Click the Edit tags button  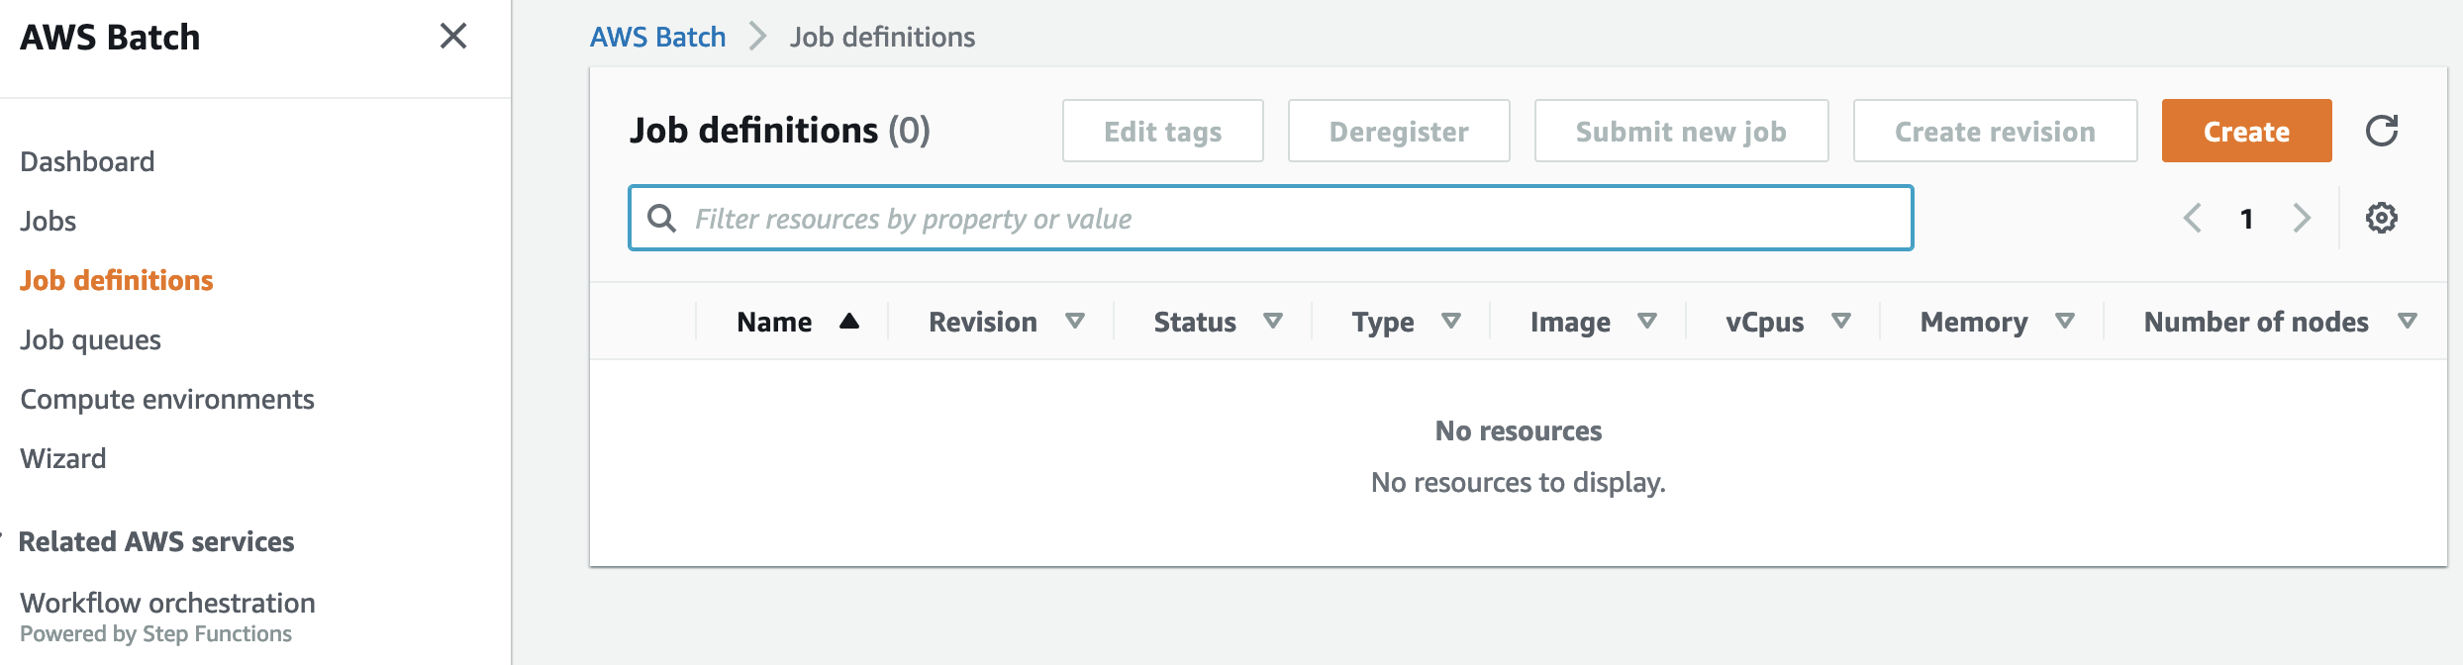click(x=1162, y=131)
